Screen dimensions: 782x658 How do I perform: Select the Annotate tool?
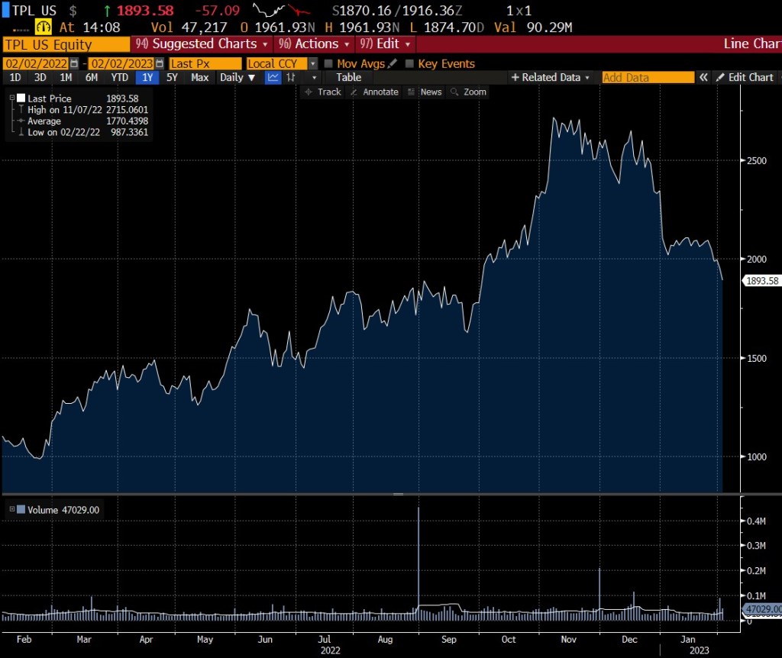click(x=374, y=92)
